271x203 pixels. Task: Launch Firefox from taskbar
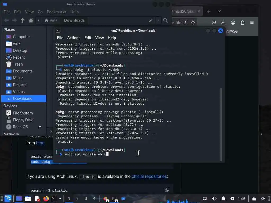coord(46,199)
